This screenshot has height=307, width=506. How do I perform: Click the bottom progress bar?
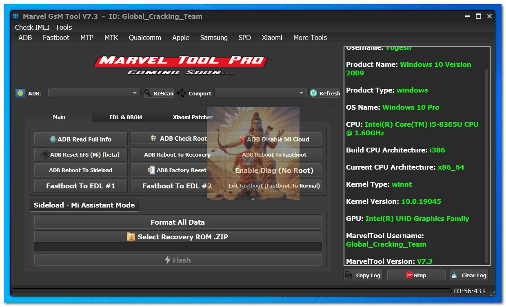[231, 291]
